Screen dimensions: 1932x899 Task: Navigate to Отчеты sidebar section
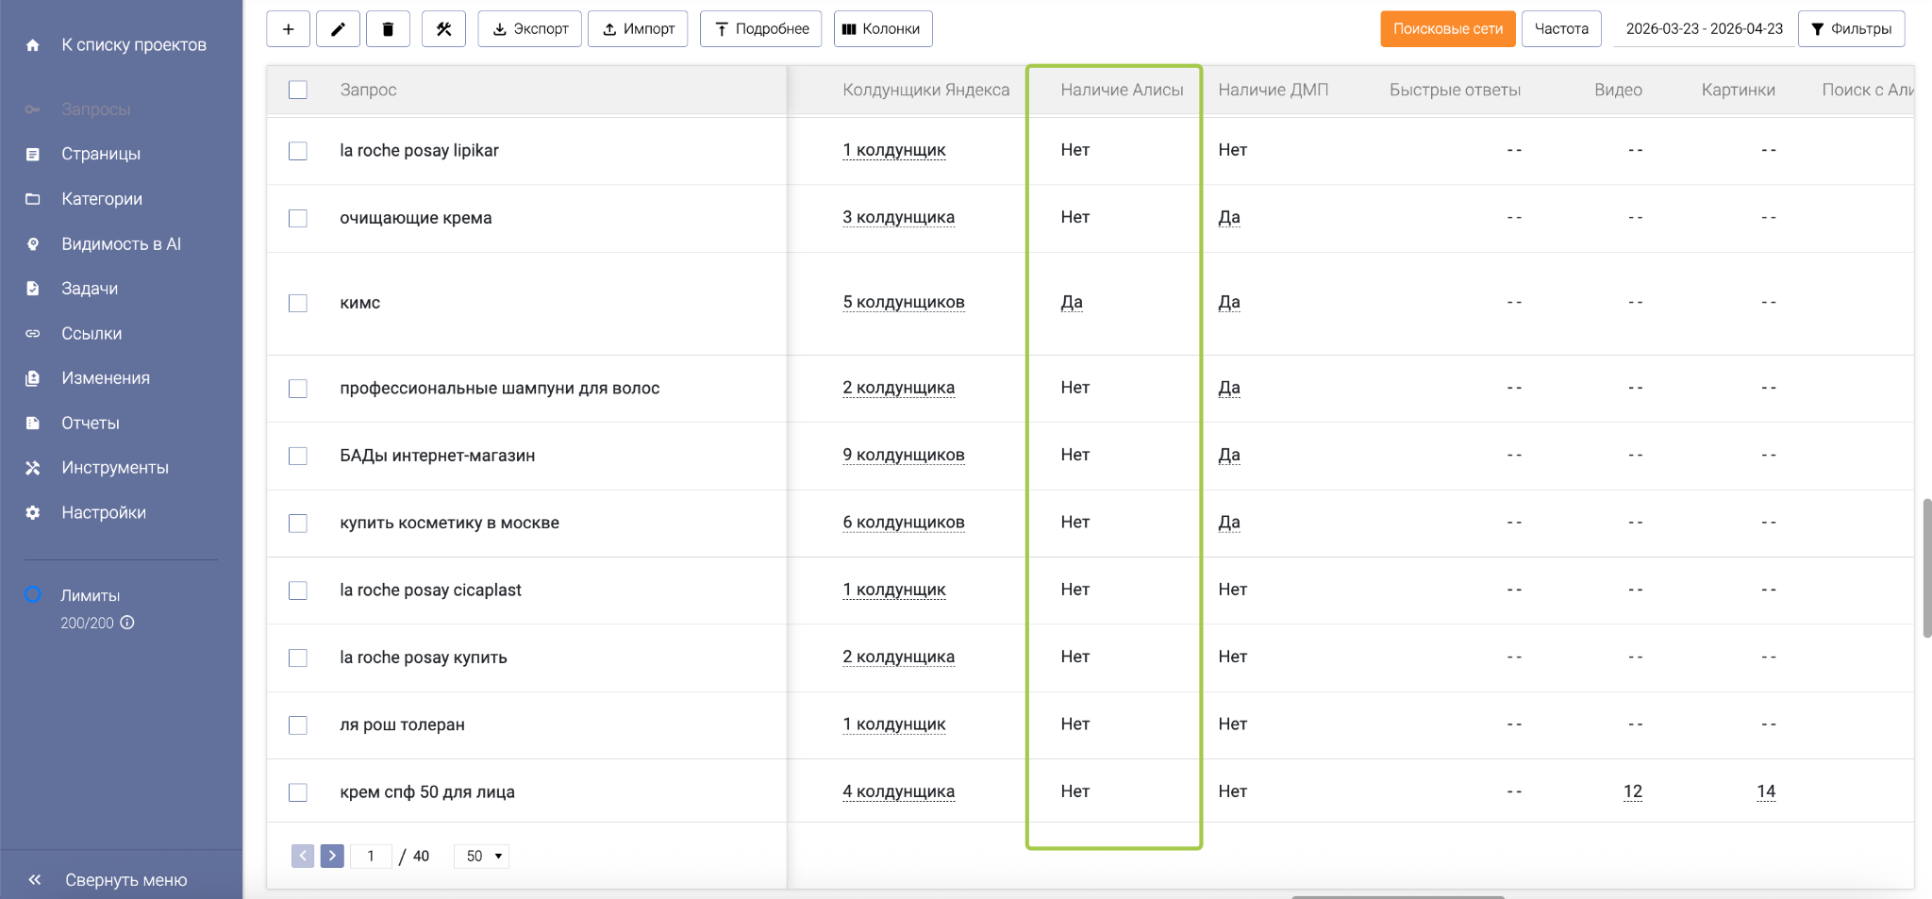pyautogui.click(x=91, y=423)
